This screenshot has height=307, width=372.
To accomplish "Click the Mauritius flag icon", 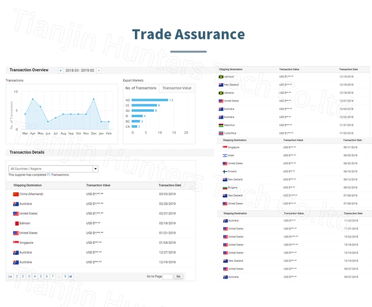I will point(221,125).
